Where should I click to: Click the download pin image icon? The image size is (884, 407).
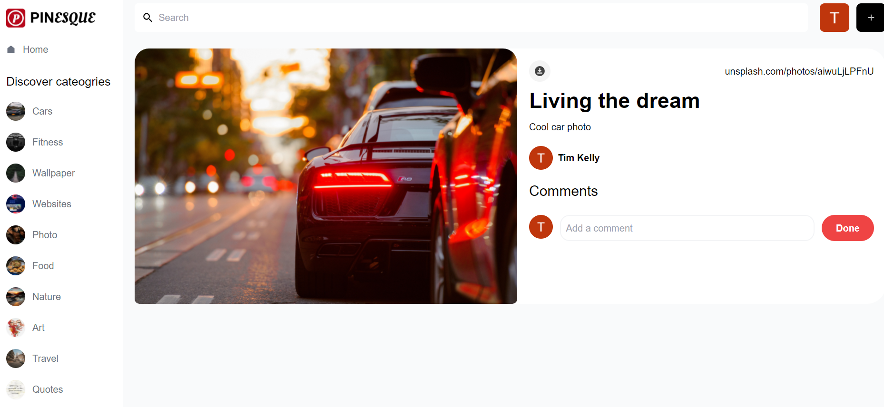[540, 71]
